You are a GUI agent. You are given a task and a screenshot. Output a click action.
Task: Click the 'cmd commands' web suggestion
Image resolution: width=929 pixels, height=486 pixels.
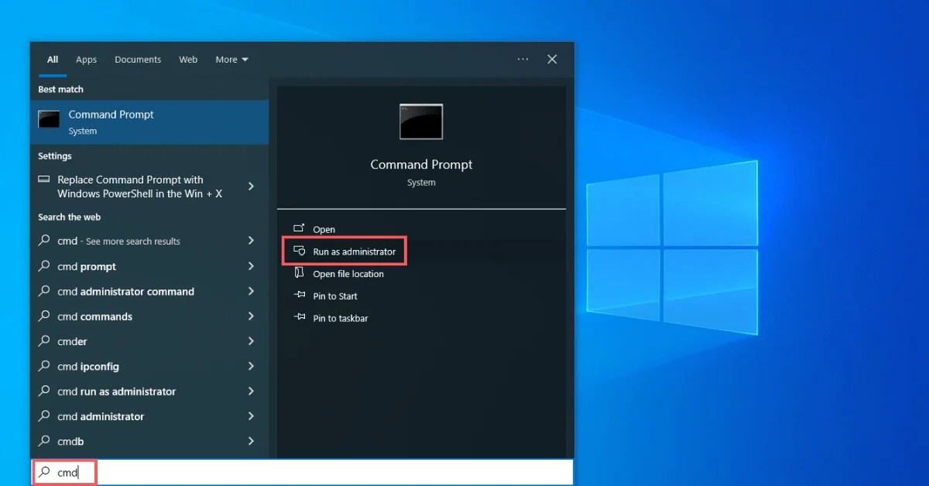pyautogui.click(x=149, y=317)
